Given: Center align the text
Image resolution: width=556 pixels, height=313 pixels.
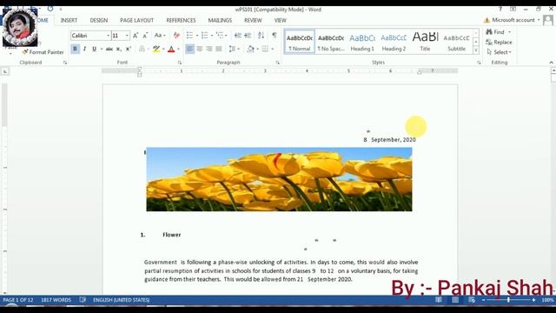Looking at the screenshot, I should (199, 49).
